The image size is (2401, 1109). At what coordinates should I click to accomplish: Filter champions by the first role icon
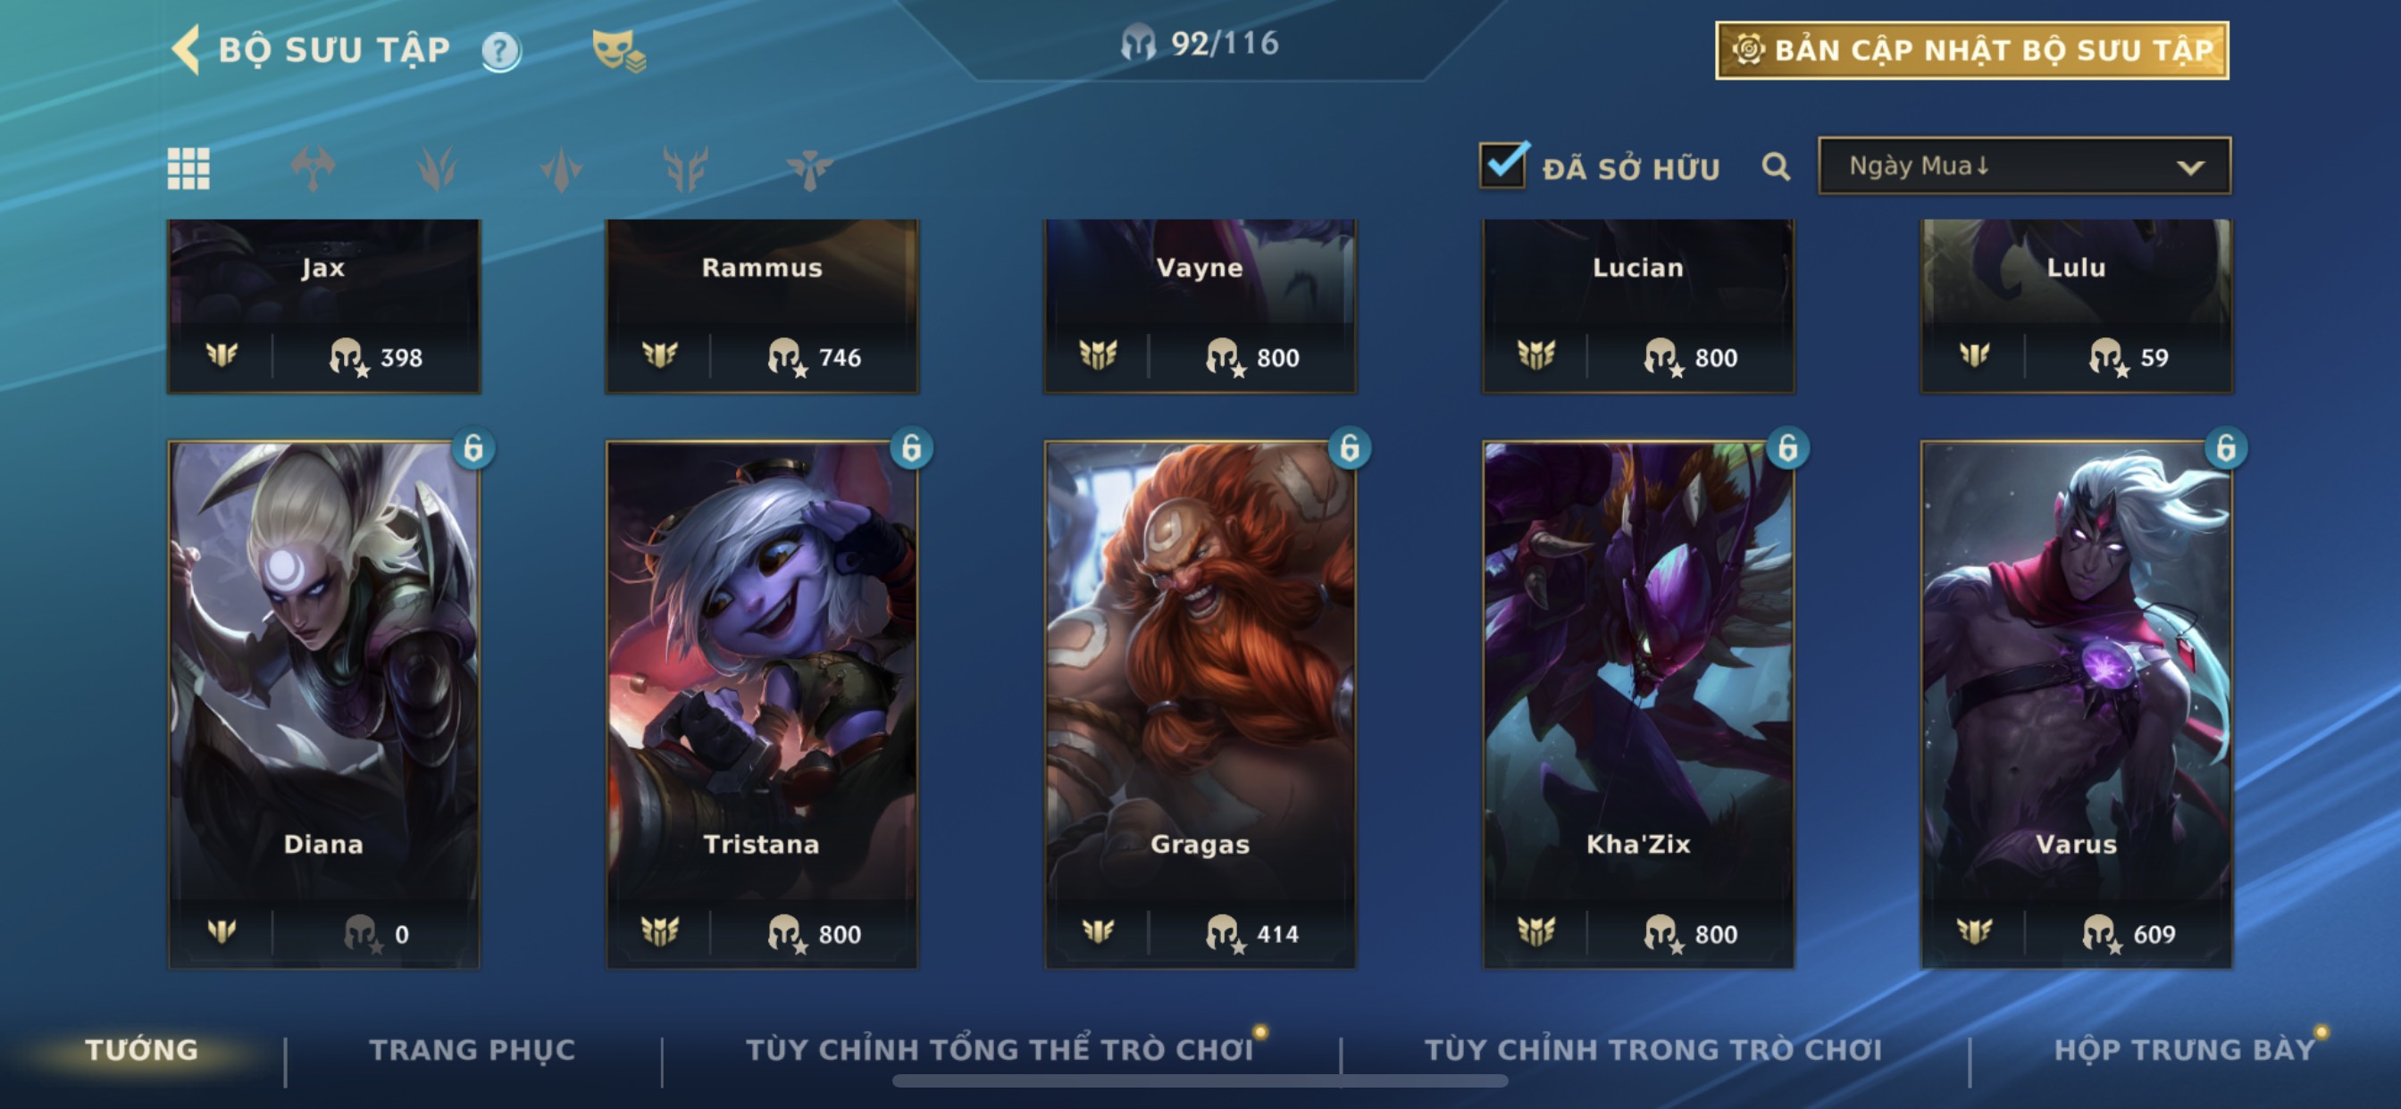[313, 169]
